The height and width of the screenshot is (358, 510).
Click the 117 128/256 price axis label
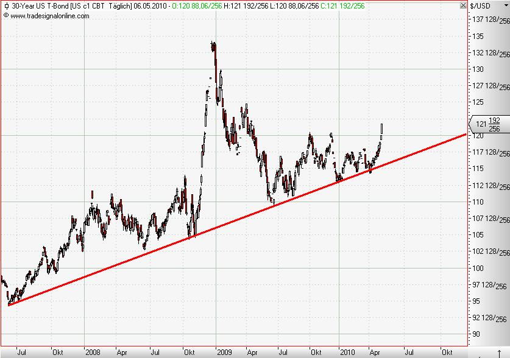[491, 152]
